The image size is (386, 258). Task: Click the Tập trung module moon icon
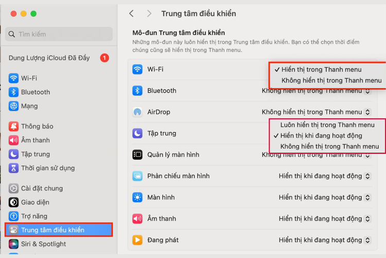137,134
